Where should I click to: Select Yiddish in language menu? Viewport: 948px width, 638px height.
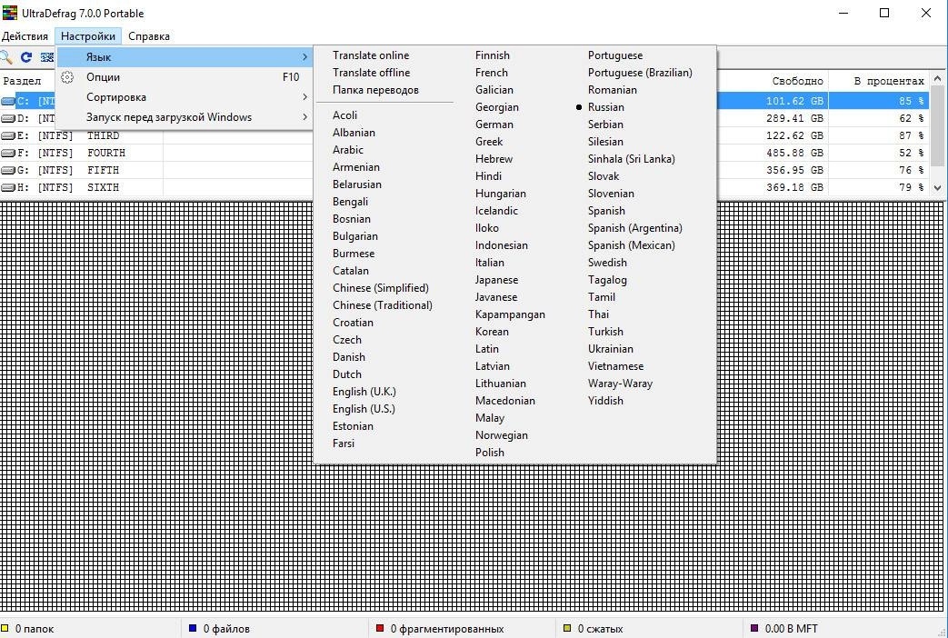pyautogui.click(x=605, y=400)
